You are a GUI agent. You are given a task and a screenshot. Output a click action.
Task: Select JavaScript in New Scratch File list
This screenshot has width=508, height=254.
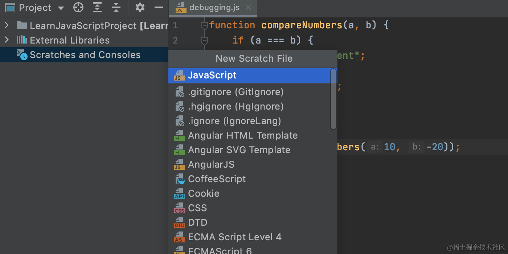(x=212, y=75)
